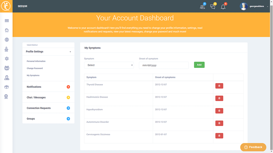Image resolution: width=273 pixels, height=153 pixels.
Task: Click the blue Groups count badge
Action: point(68,119)
